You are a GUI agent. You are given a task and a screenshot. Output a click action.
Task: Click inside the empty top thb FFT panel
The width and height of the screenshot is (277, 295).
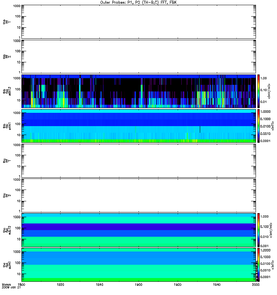138,21
